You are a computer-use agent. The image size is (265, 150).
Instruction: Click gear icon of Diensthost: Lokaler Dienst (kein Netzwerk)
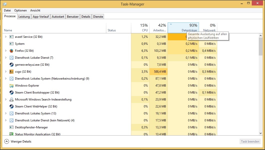[x=11, y=120]
